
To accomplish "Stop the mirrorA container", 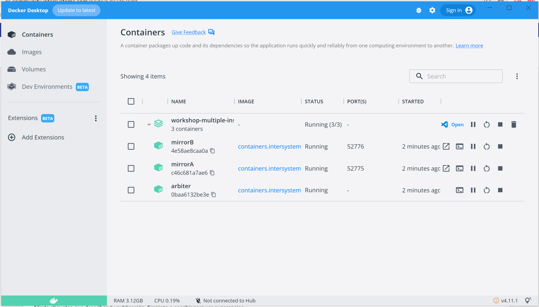I will 500,169.
